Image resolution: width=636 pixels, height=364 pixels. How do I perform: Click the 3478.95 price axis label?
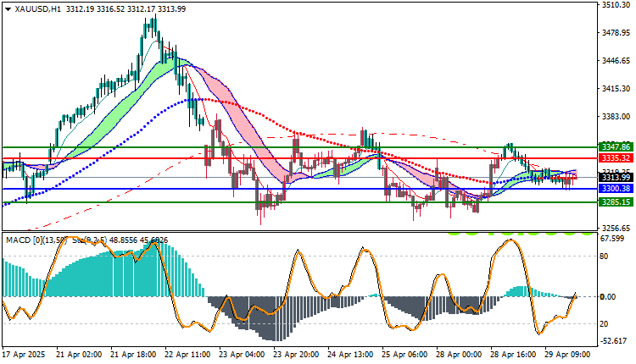(616, 33)
